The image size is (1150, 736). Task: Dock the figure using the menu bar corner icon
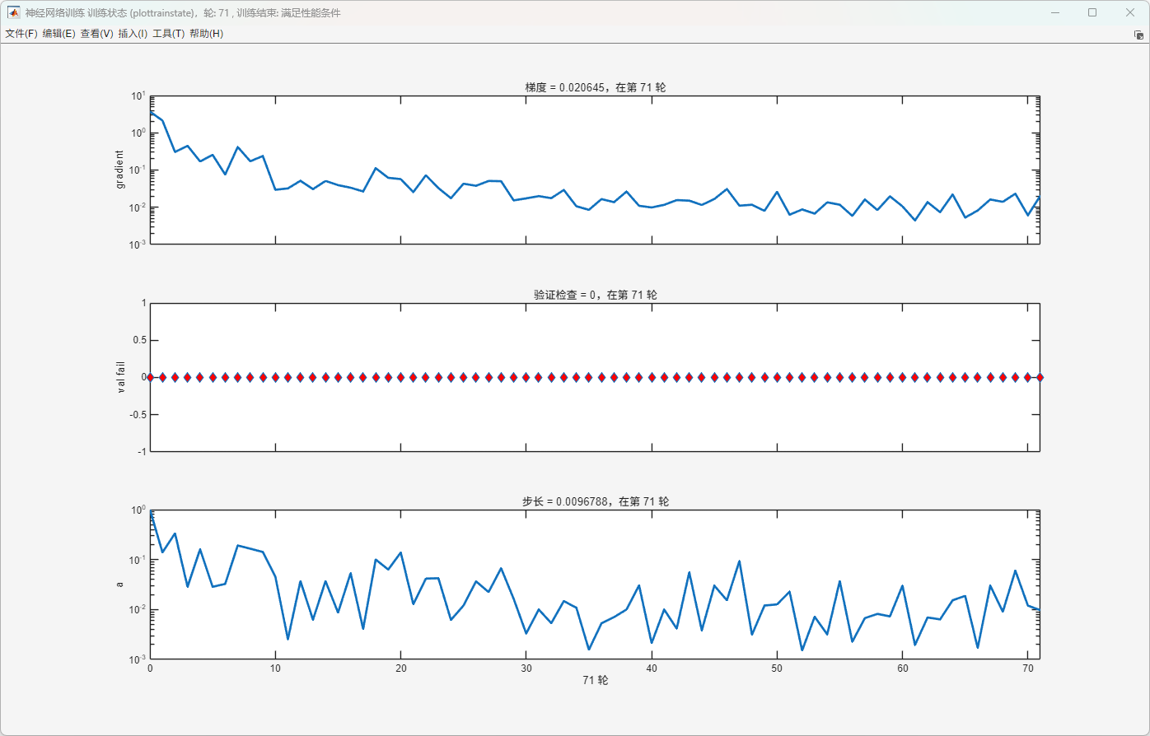1138,35
